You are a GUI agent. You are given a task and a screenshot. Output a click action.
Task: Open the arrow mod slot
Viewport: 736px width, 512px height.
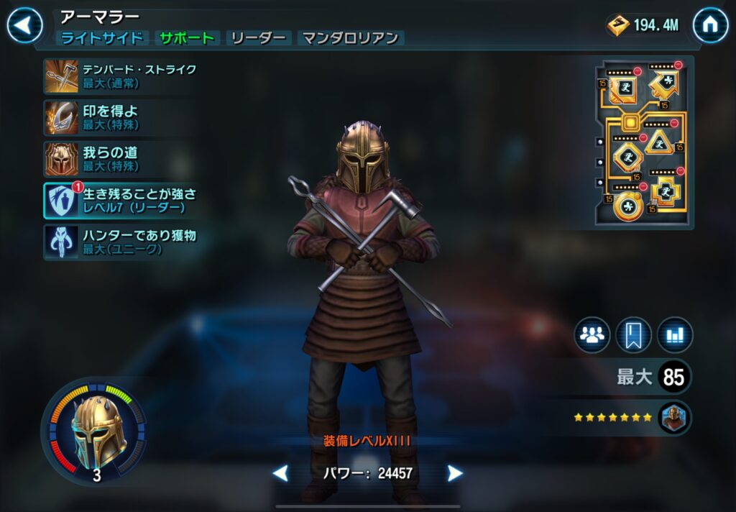tap(664, 83)
